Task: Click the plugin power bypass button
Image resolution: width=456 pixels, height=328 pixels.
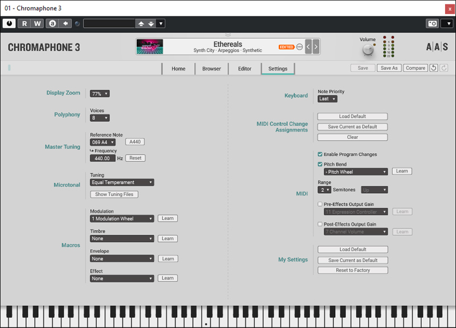Action: 9,23
